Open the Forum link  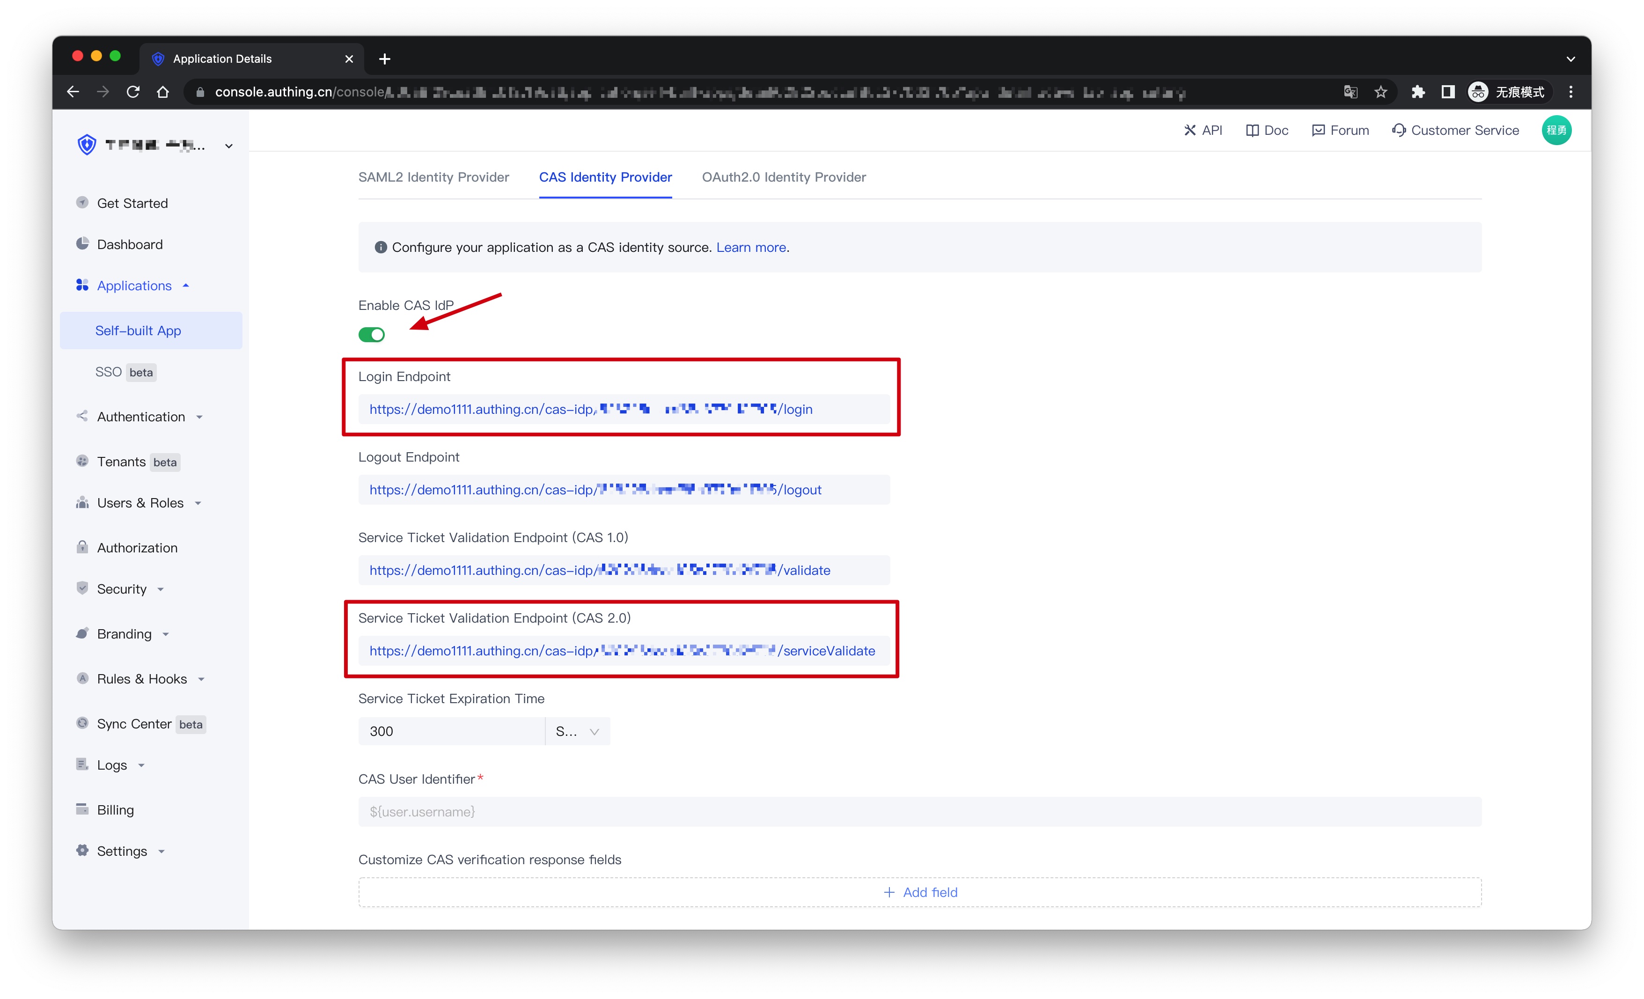click(1340, 130)
